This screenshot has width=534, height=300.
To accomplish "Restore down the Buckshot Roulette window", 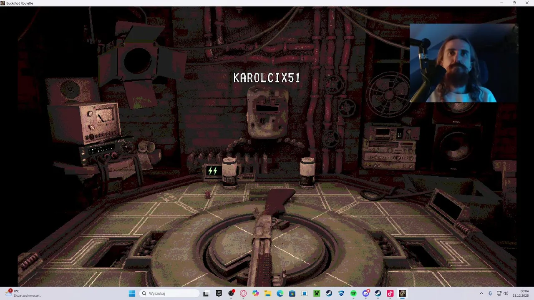I will (x=514, y=3).
